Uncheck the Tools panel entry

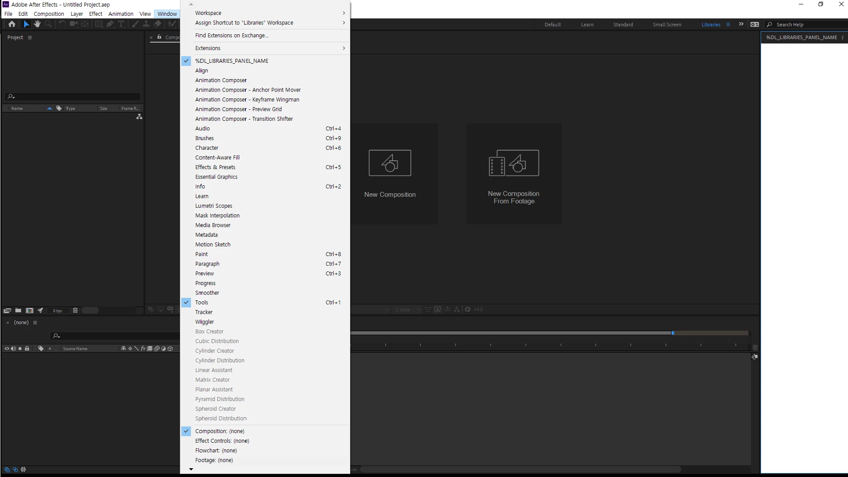(202, 302)
